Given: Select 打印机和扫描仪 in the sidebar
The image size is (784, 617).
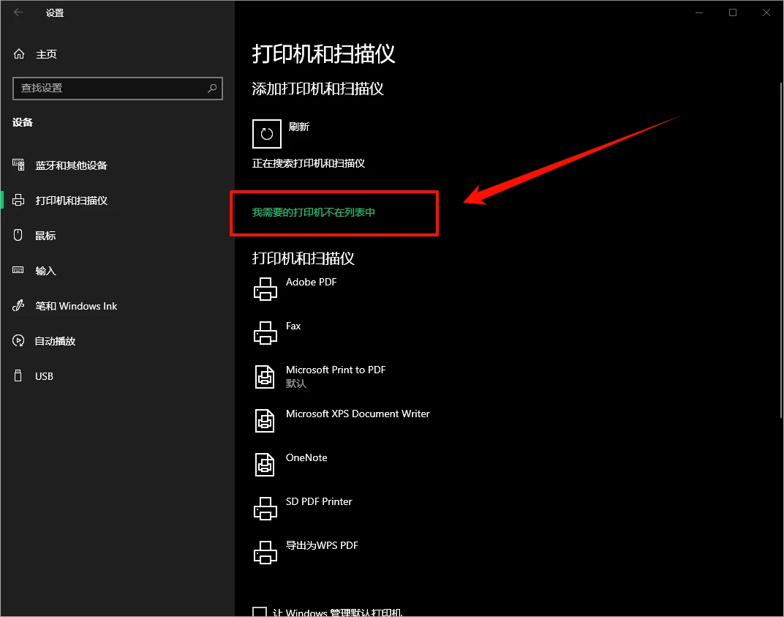Looking at the screenshot, I should point(71,200).
